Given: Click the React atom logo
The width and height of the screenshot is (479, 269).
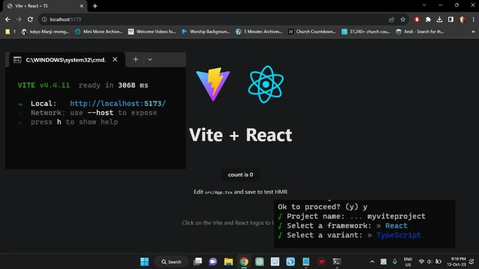Looking at the screenshot, I should point(265,84).
